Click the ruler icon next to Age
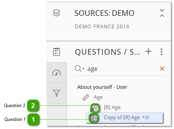174x129 pixels. (x=86, y=98)
